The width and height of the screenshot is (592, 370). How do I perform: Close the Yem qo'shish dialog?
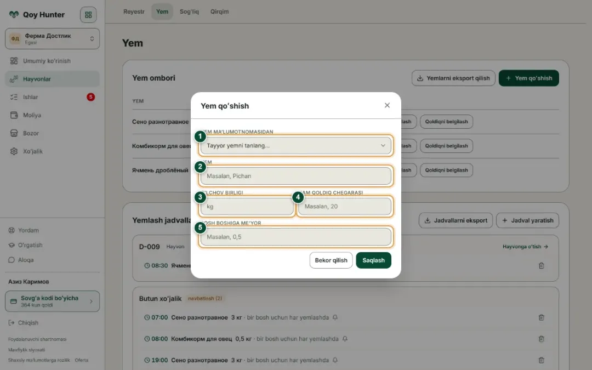(387, 105)
